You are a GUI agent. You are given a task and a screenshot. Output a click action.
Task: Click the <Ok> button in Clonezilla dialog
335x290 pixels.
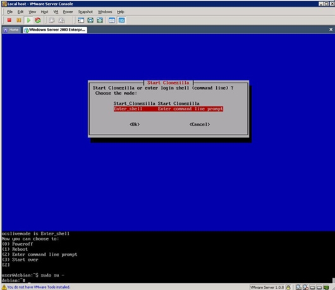135,124
